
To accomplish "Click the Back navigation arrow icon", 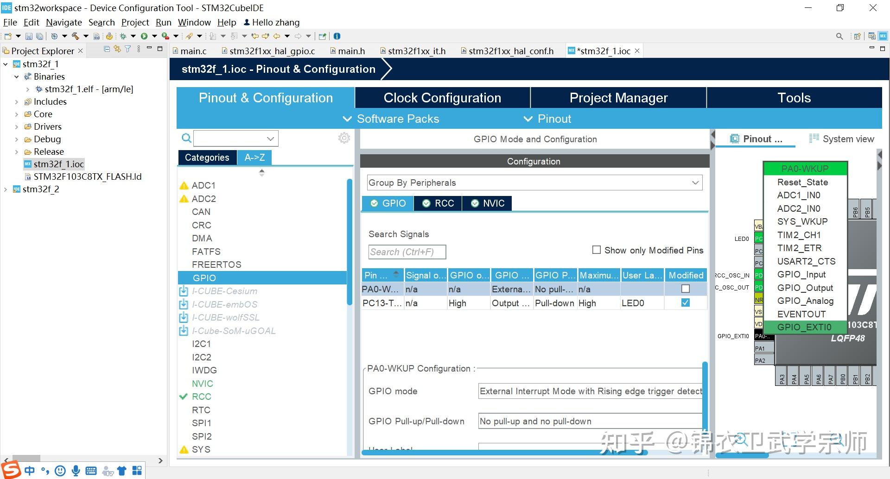I will tap(277, 36).
